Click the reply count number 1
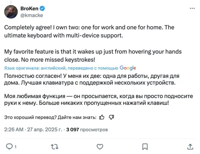The height and width of the screenshot is (154, 200). coord(15,146)
